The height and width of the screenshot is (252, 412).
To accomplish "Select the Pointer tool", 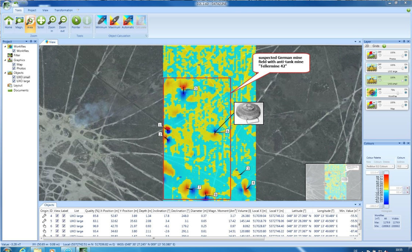I will (76, 22).
